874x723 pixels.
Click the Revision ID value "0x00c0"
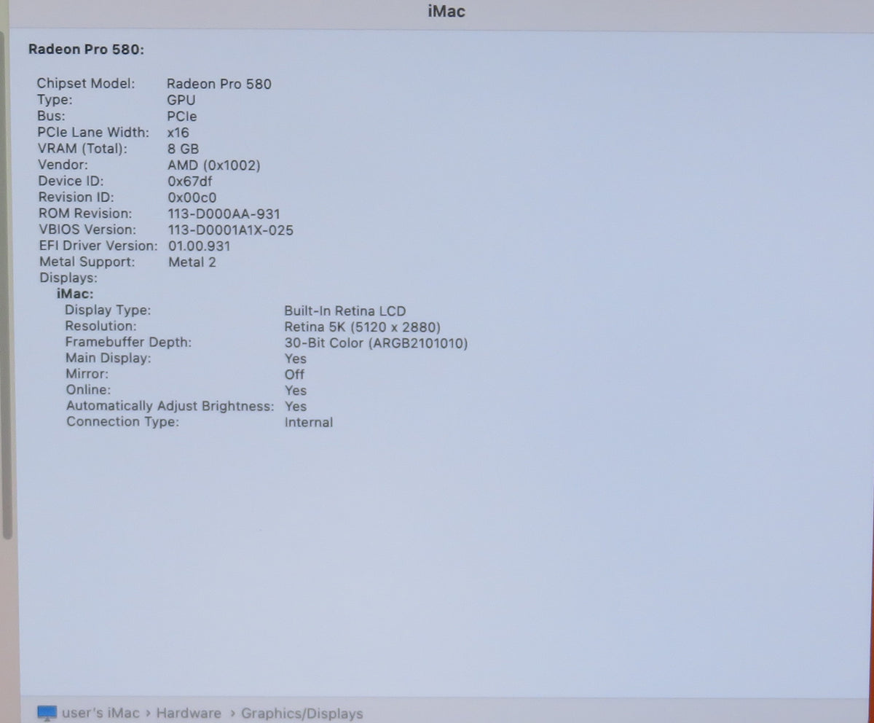click(x=192, y=198)
